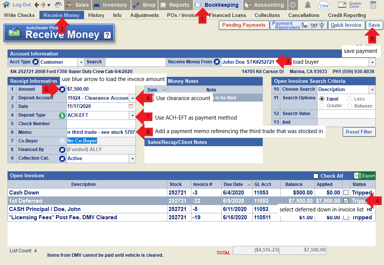Click the green dollar icon beside Deposit Type
Screen dimensions: 384x265
(x=62, y=115)
